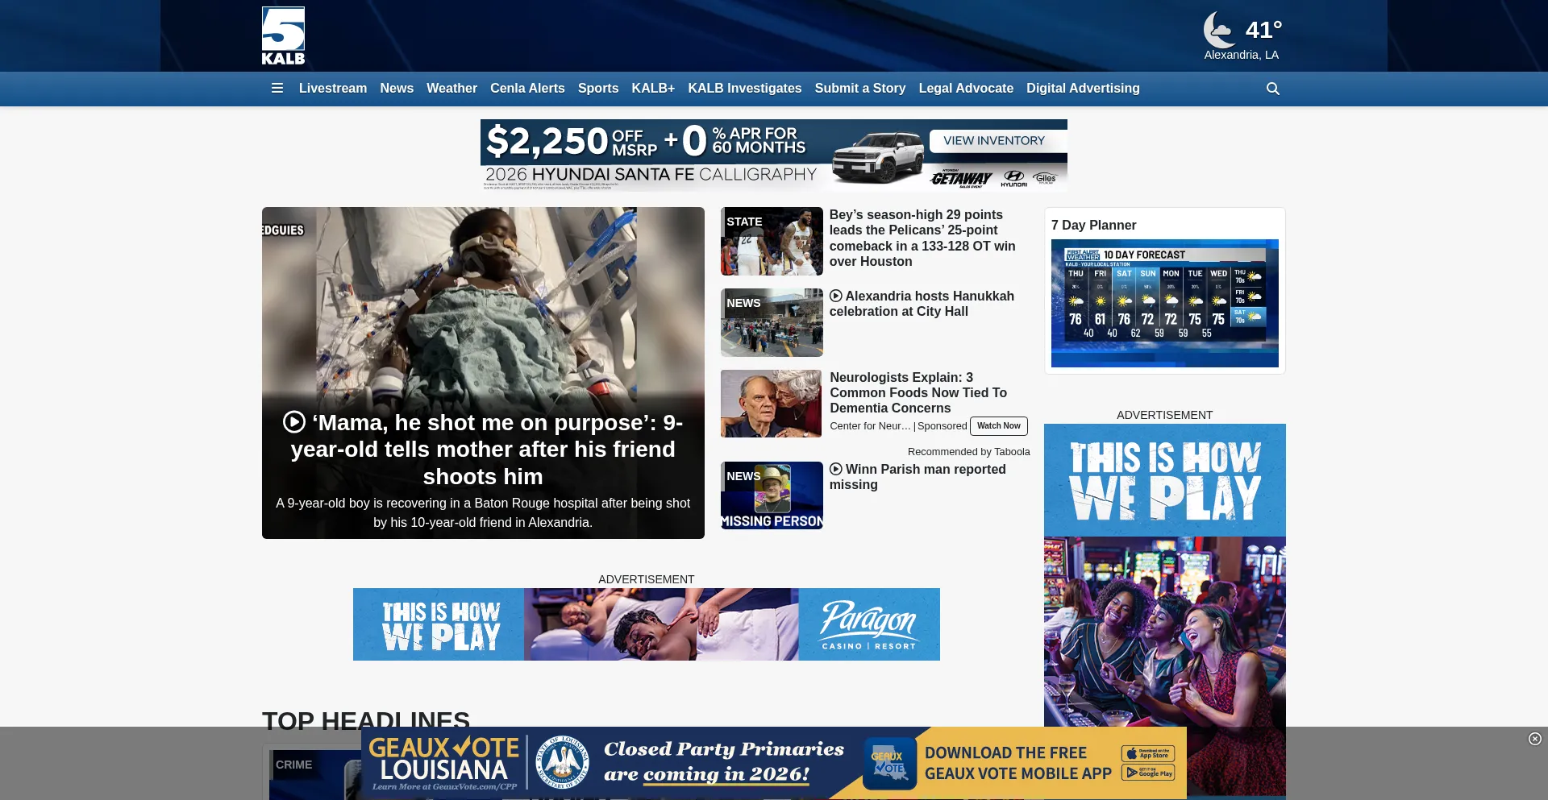Click the Get it on Google Play badge
The height and width of the screenshot is (800, 1548).
point(1147,773)
